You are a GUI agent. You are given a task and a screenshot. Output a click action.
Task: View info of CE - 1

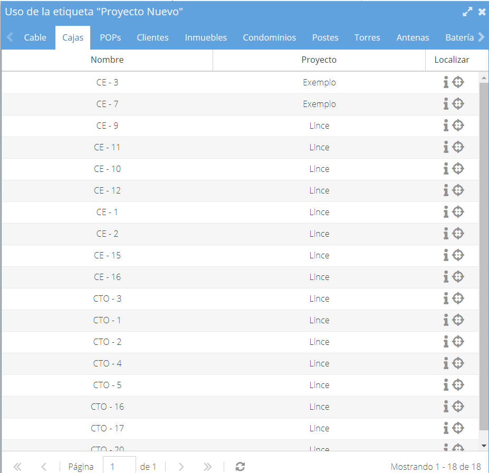[446, 212]
